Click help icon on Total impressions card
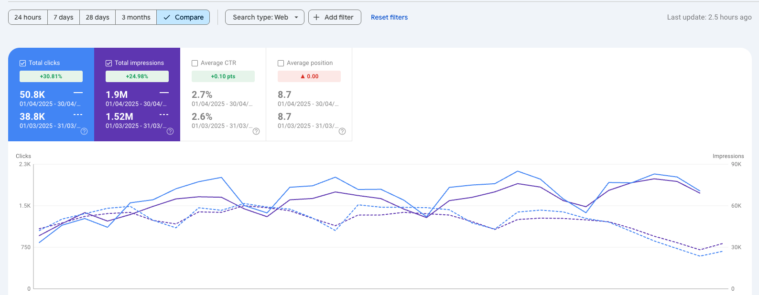Screen dimensions: 759x295 pos(170,131)
